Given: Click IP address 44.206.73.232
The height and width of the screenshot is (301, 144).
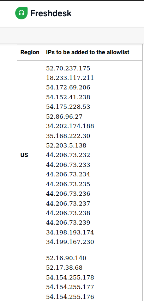Looking at the screenshot, I should [x=68, y=155].
